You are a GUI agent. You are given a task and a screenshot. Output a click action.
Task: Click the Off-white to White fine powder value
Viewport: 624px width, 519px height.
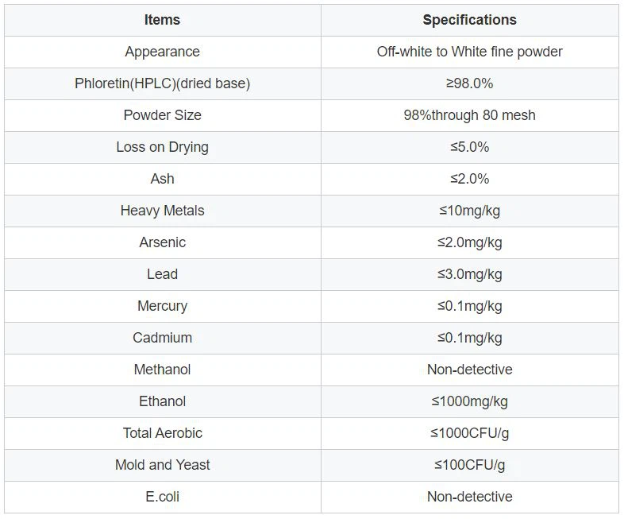tap(469, 52)
